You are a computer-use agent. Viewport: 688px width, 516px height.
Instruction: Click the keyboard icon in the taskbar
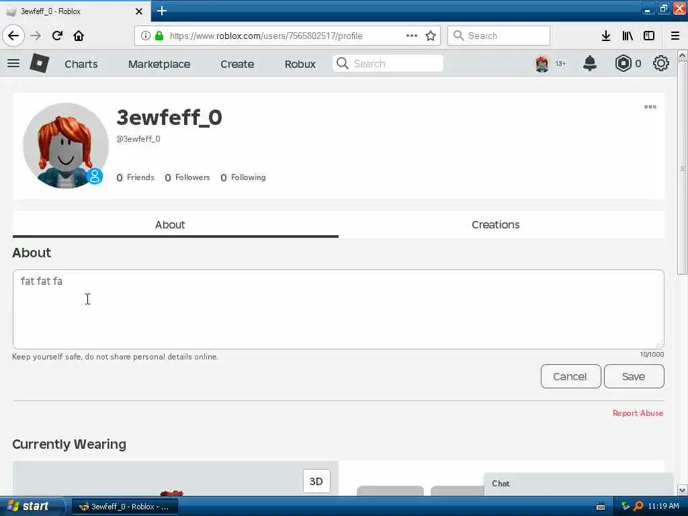click(x=601, y=507)
